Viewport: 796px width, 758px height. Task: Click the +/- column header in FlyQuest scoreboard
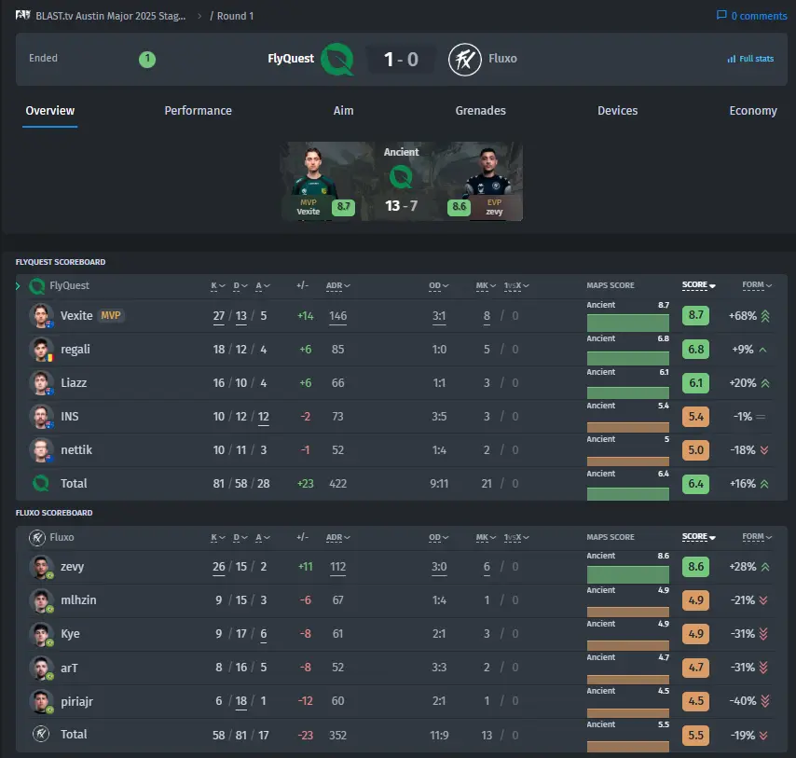[302, 285]
